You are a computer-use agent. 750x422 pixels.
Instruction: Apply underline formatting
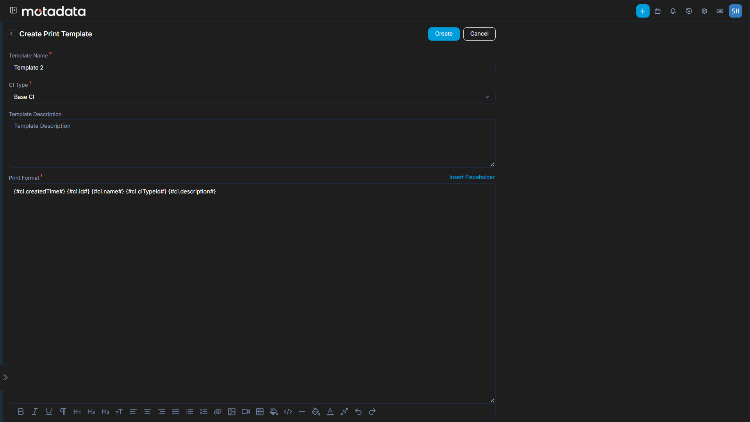click(49, 411)
